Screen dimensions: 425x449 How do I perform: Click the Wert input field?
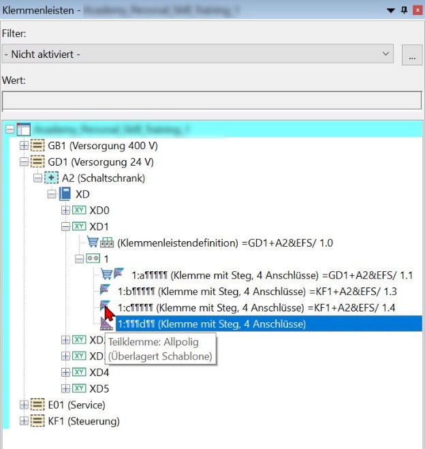point(212,100)
